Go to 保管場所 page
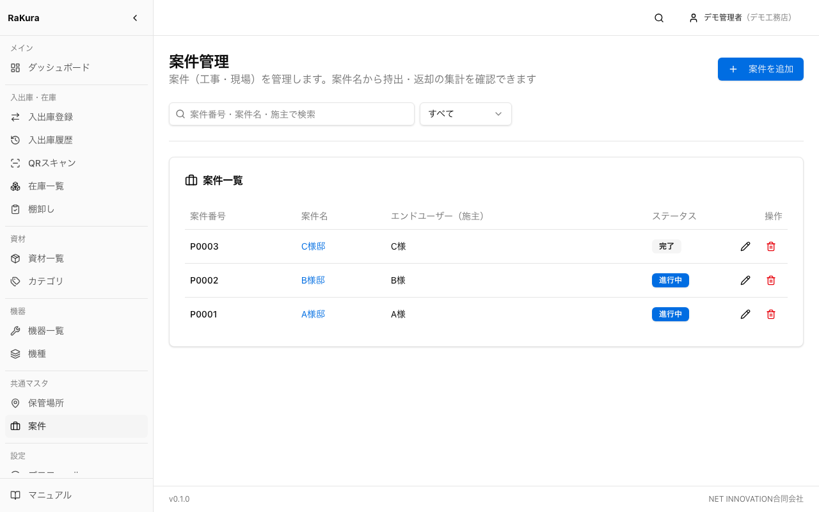Viewport: 819px width, 512px height. click(76, 403)
